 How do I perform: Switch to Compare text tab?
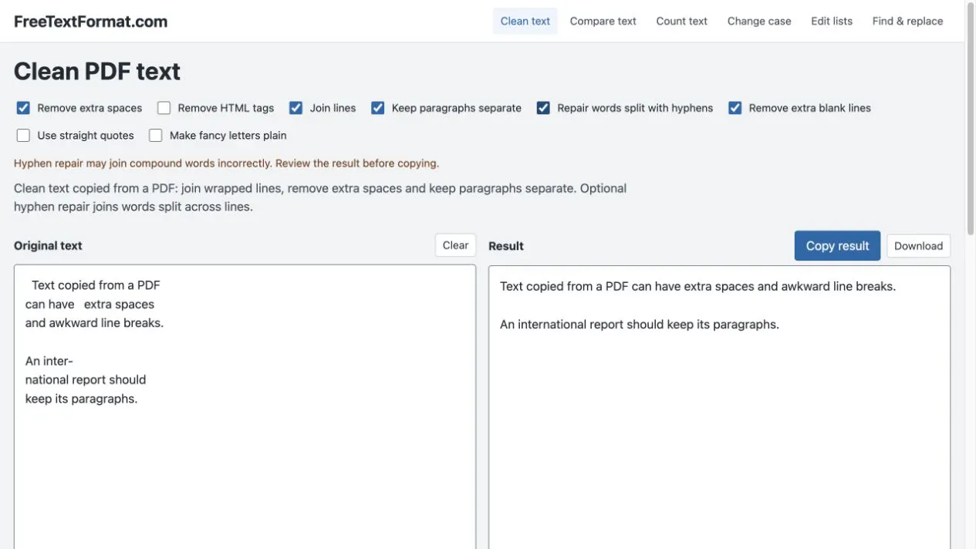tap(603, 21)
